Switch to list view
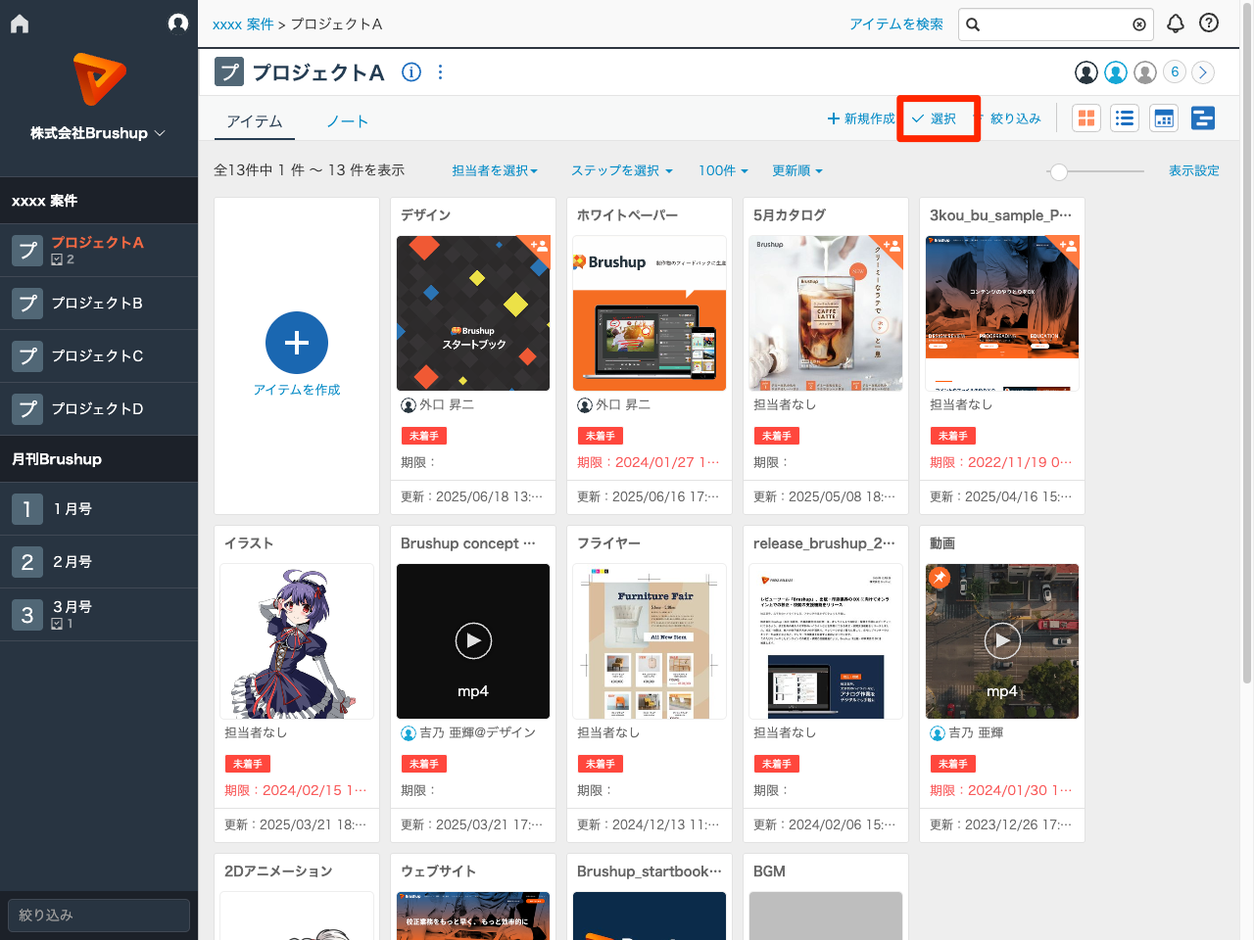Image resolution: width=1254 pixels, height=940 pixels. coord(1125,118)
